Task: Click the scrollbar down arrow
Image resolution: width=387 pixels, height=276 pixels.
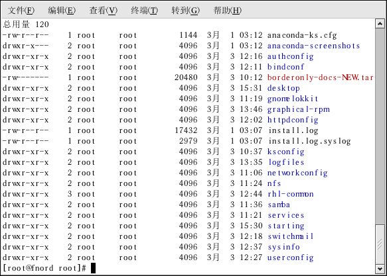Action: click(380, 269)
